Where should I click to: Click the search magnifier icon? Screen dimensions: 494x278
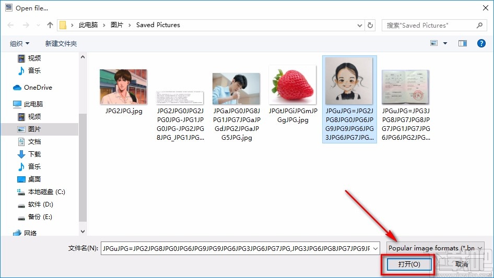[x=479, y=25]
